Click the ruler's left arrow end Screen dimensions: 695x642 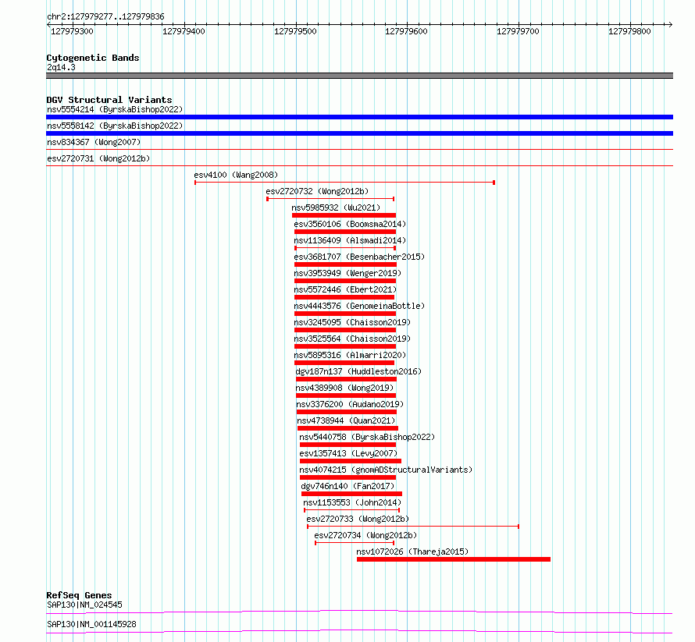[x=48, y=24]
